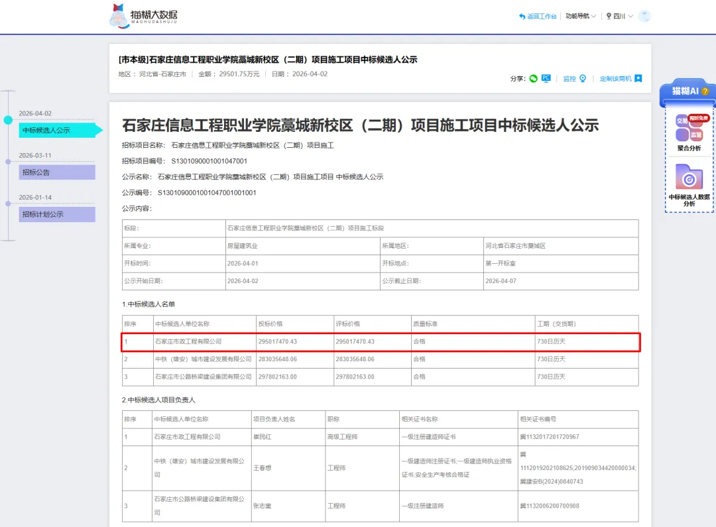Click 中铁（雄安）城市建设发展有限公司 in candidate list
The image size is (716, 527).
[x=204, y=359]
